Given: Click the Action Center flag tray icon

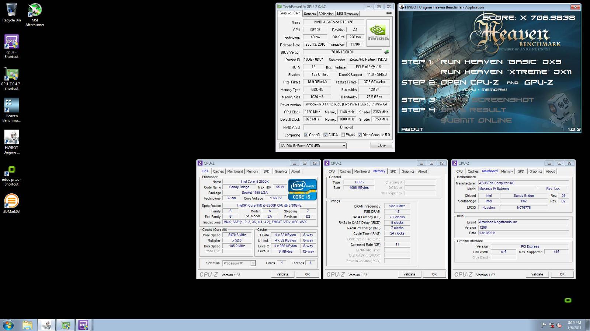Looking at the screenshot, I should (544, 325).
